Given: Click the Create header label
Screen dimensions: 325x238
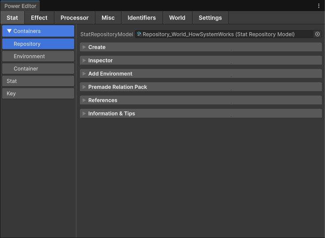Looking at the screenshot, I should tap(97, 47).
